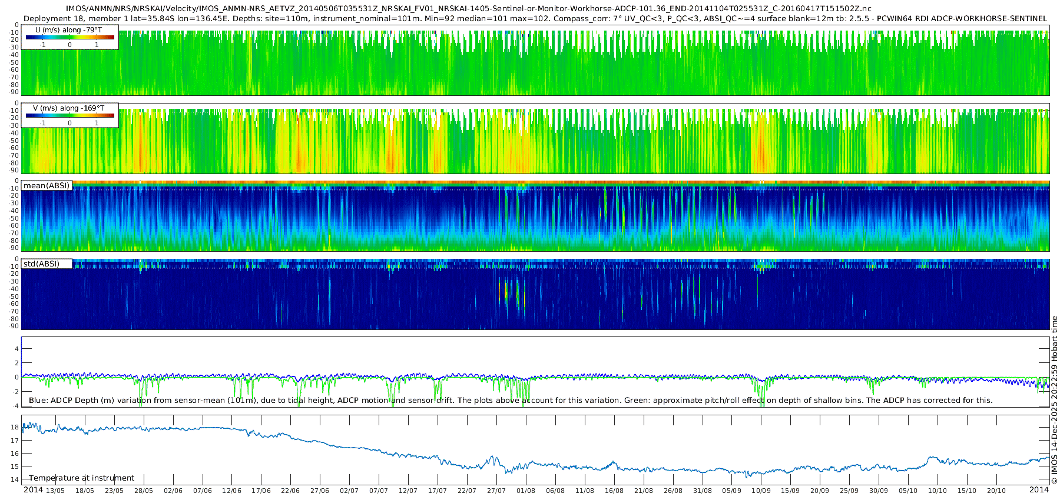Click the vertical IMOS copyright timestamp text
This screenshot has width=1060, height=500.
tap(1054, 400)
